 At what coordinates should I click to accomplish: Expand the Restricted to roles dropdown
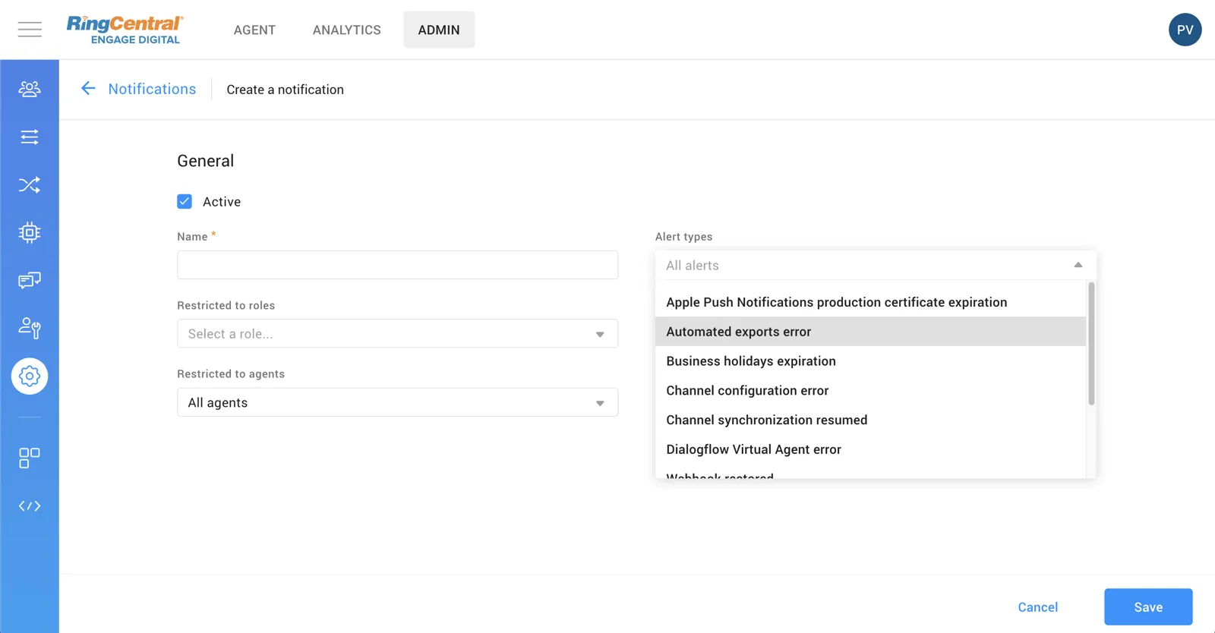[x=397, y=334]
